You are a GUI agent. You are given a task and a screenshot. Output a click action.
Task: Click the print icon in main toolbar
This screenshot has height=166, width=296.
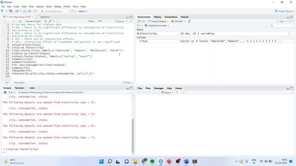[x=35, y=11]
